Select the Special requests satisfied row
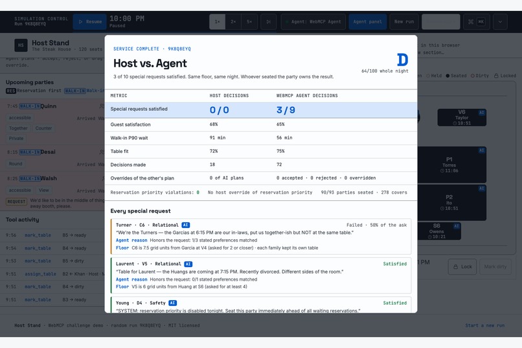 pyautogui.click(x=261, y=110)
